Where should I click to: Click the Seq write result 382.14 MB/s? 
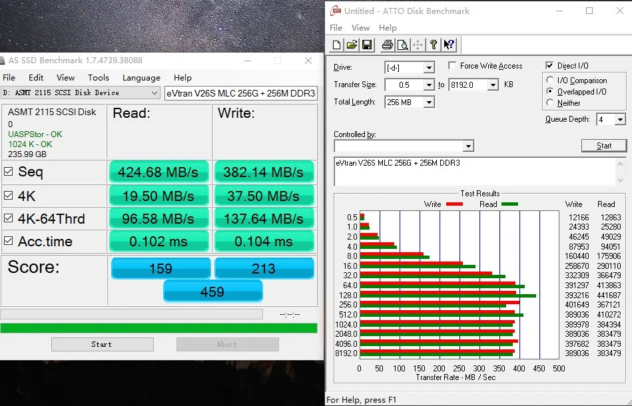264,172
